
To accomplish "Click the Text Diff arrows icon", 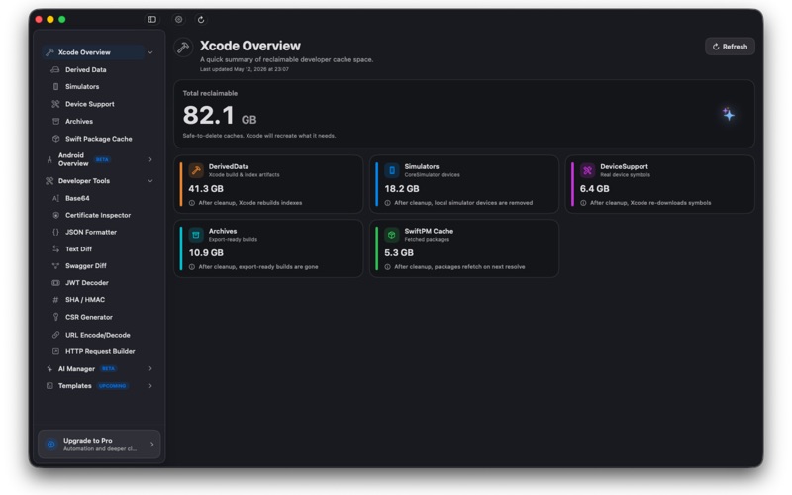I will click(55, 249).
